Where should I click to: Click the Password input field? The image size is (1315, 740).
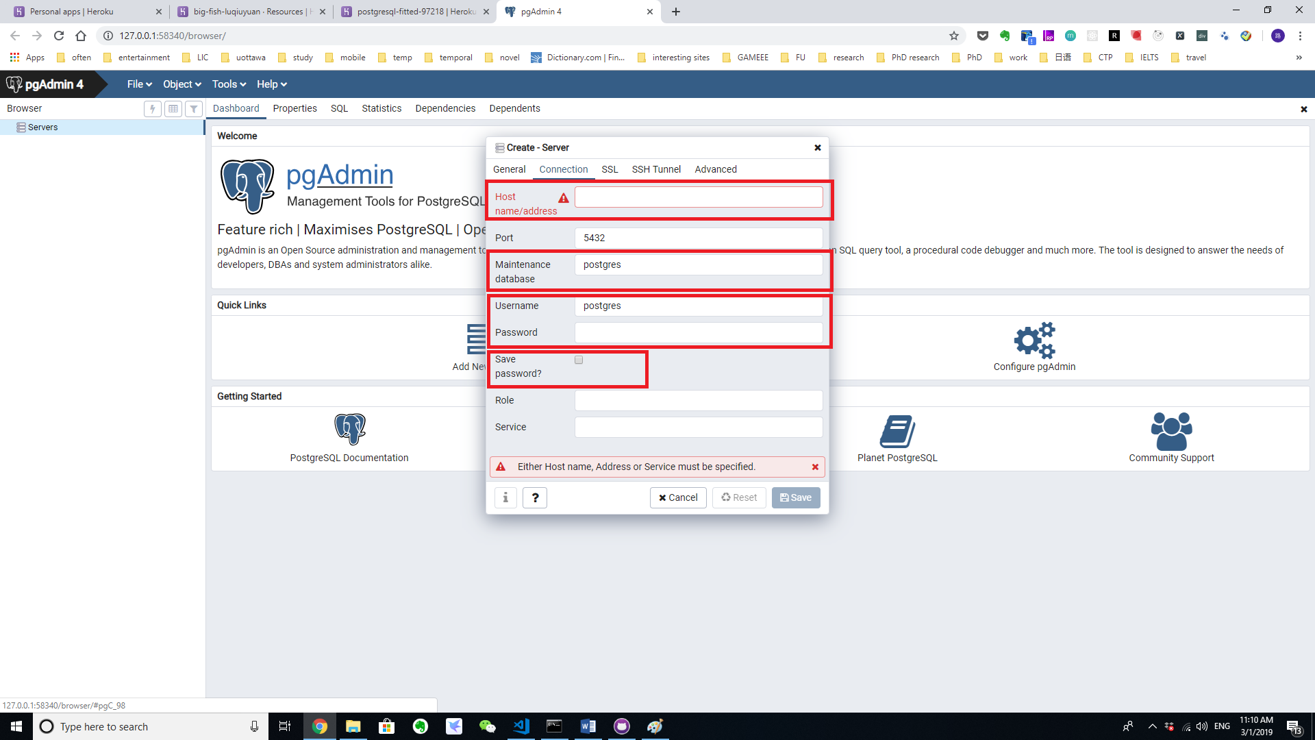point(699,332)
